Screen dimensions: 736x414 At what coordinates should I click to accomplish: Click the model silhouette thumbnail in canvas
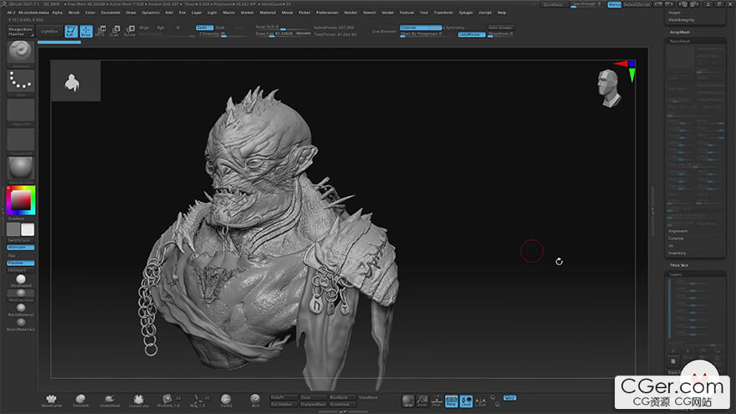click(x=75, y=81)
